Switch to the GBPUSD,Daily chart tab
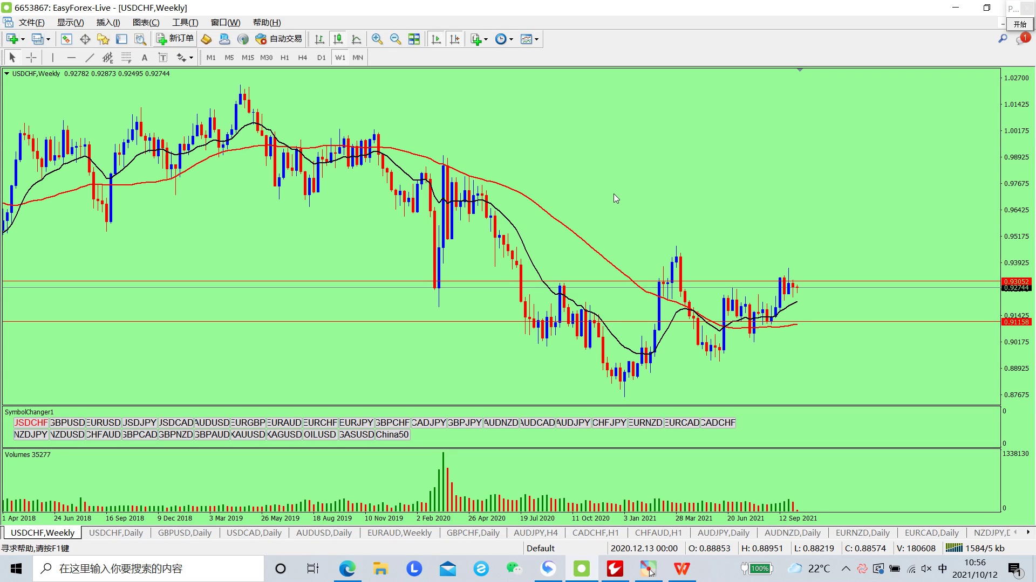 click(185, 532)
